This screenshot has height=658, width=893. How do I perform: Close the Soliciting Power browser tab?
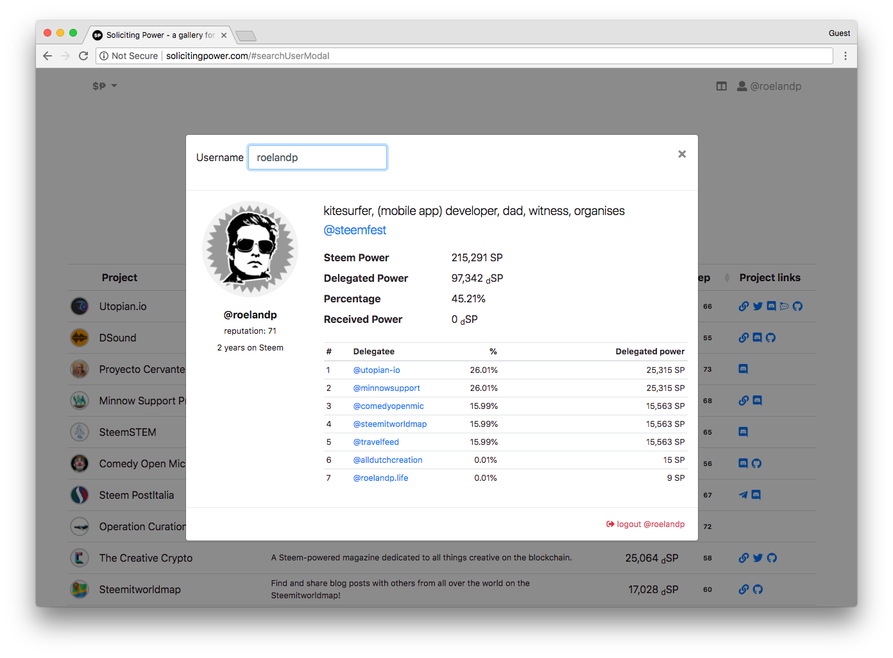(224, 35)
